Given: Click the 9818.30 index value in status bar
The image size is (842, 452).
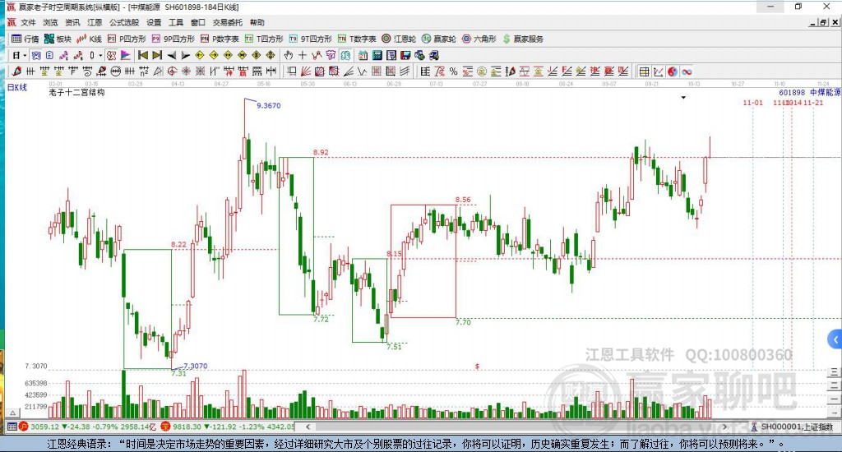Looking at the screenshot, I should pyautogui.click(x=187, y=427).
